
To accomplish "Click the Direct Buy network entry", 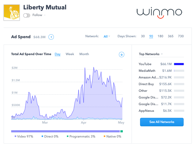I will [x=161, y=84].
